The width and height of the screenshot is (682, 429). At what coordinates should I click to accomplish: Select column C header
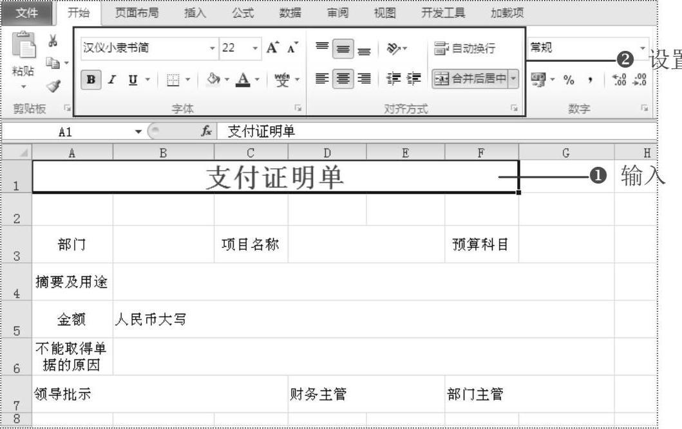(251, 153)
